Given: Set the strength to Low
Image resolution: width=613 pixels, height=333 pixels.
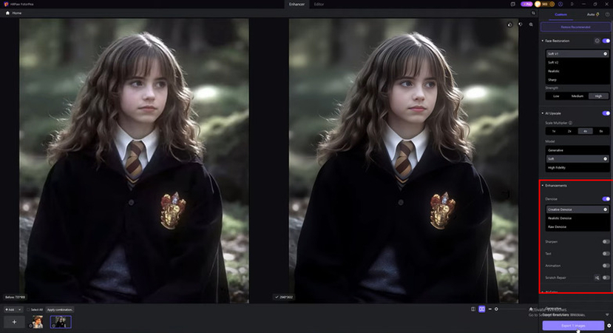Looking at the screenshot, I should coord(556,96).
